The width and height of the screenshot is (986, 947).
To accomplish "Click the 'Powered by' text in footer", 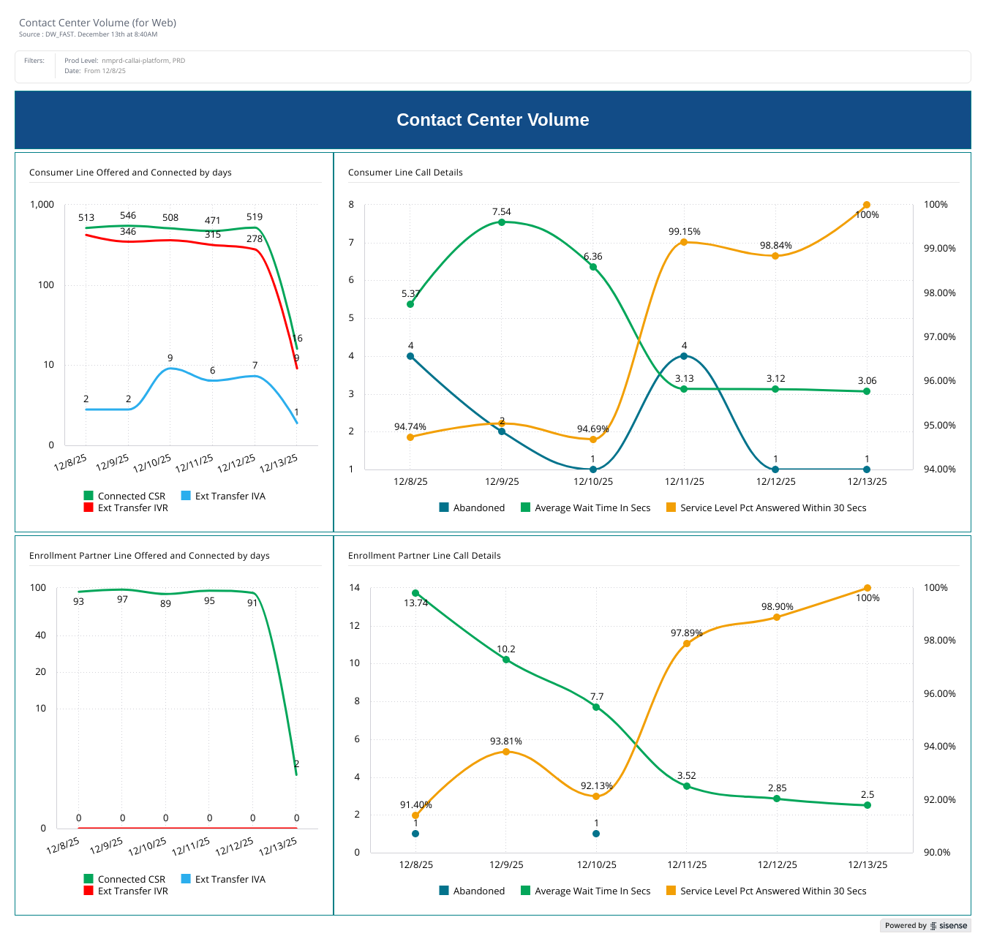I will (906, 926).
